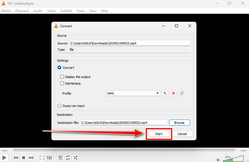Maximize the Convert dialog
This screenshot has height=162, width=249.
(176, 26)
